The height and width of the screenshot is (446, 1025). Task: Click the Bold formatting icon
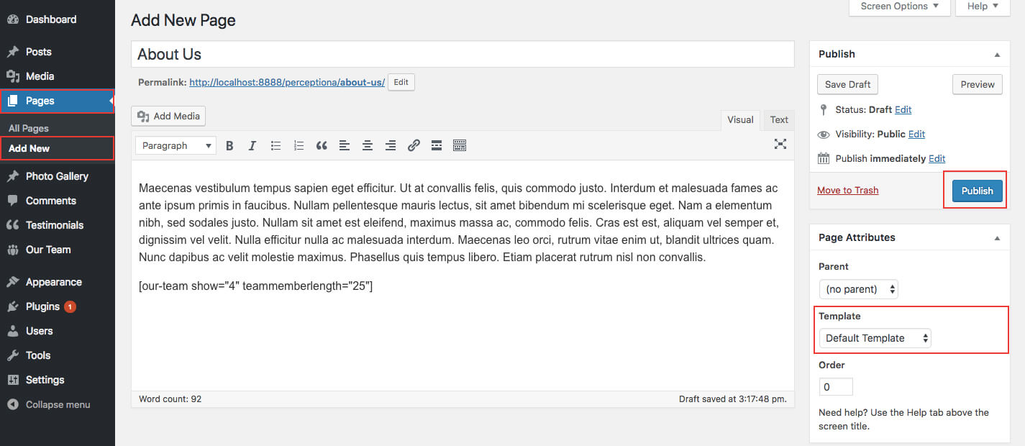[229, 145]
